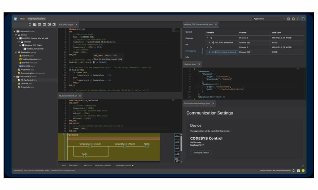The width and height of the screenshot is (318, 190).
Task: Click the second icon in ladder toolbox
Action: 177,142
